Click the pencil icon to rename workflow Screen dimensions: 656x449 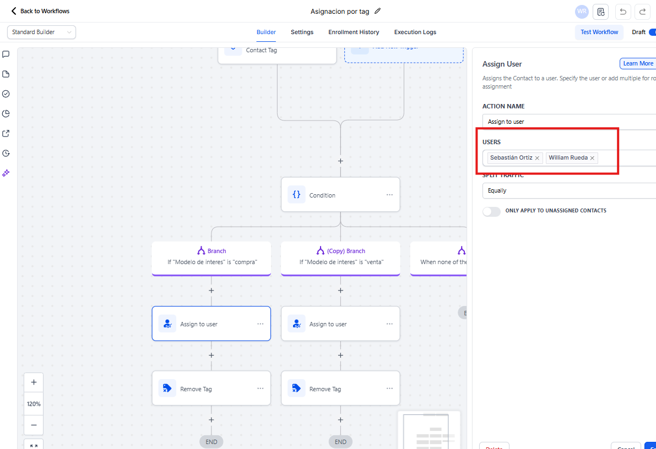[x=377, y=11]
